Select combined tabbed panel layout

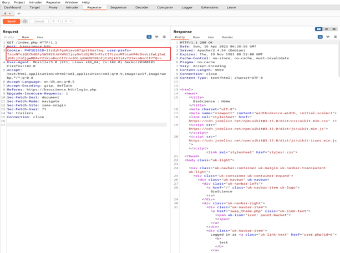click(334, 29)
